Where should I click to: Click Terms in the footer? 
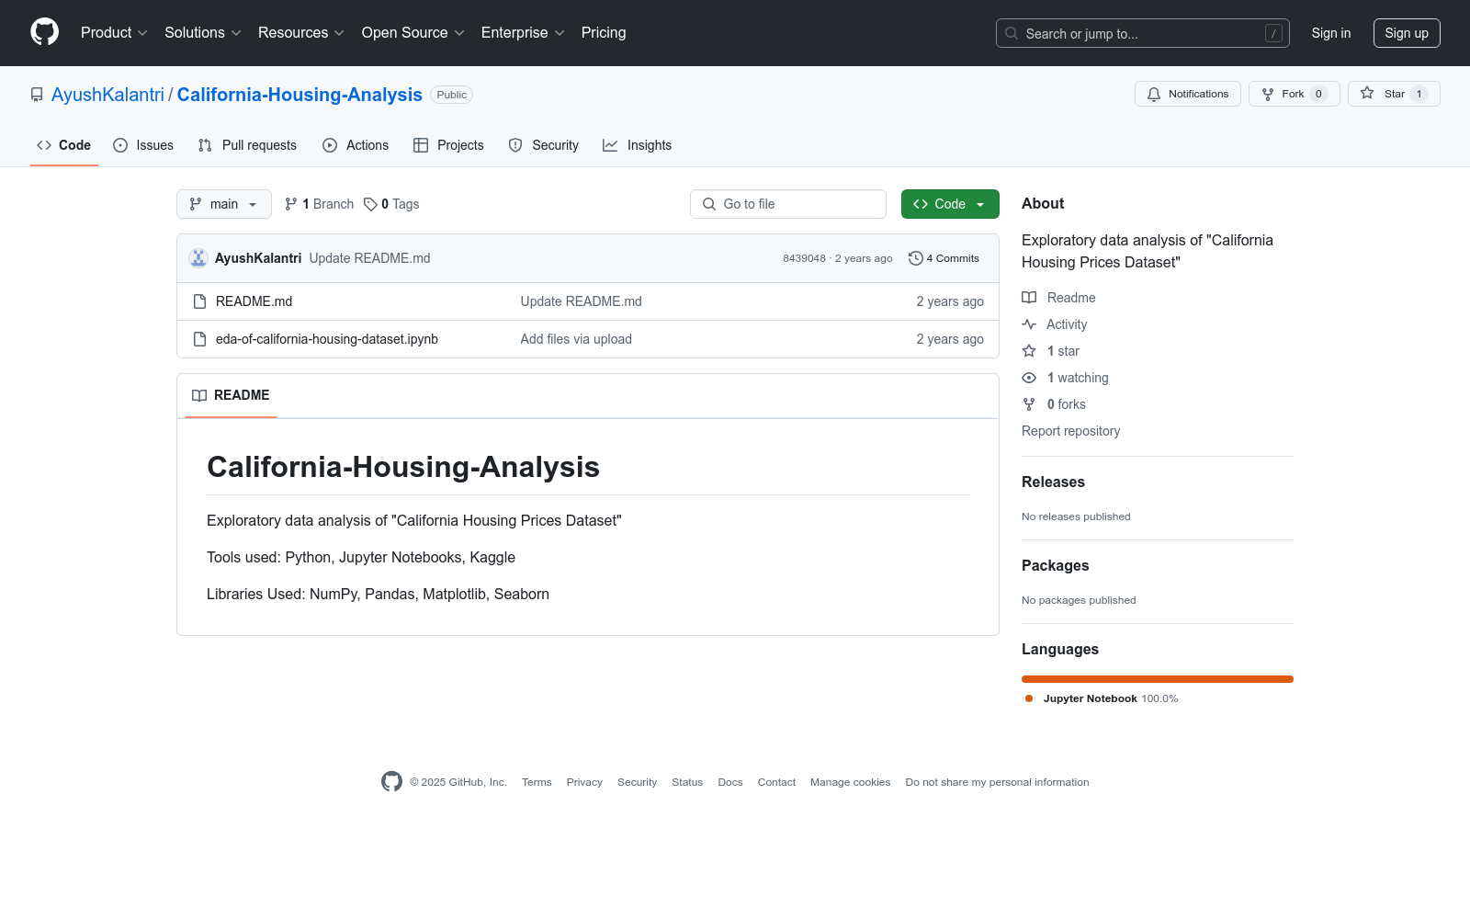537,782
